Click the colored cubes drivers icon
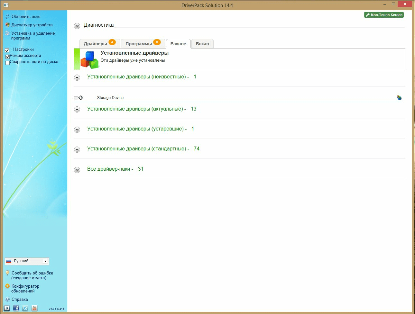The width and height of the screenshot is (415, 314). [x=89, y=60]
